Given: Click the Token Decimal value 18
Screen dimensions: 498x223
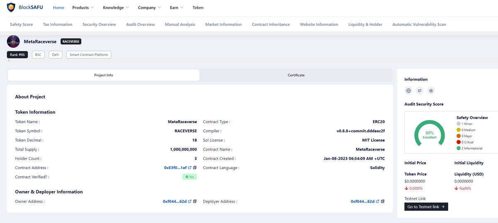Looking at the screenshot, I should [x=195, y=140].
